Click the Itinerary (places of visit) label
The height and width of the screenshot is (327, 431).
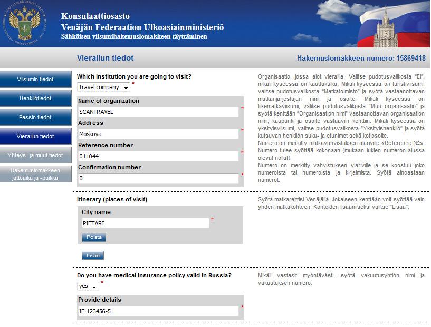click(x=112, y=199)
